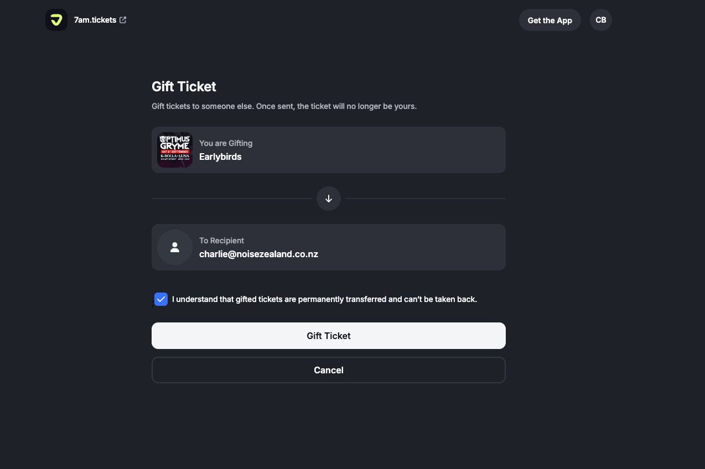Open the 7am.tickets site link

pyautogui.click(x=95, y=20)
